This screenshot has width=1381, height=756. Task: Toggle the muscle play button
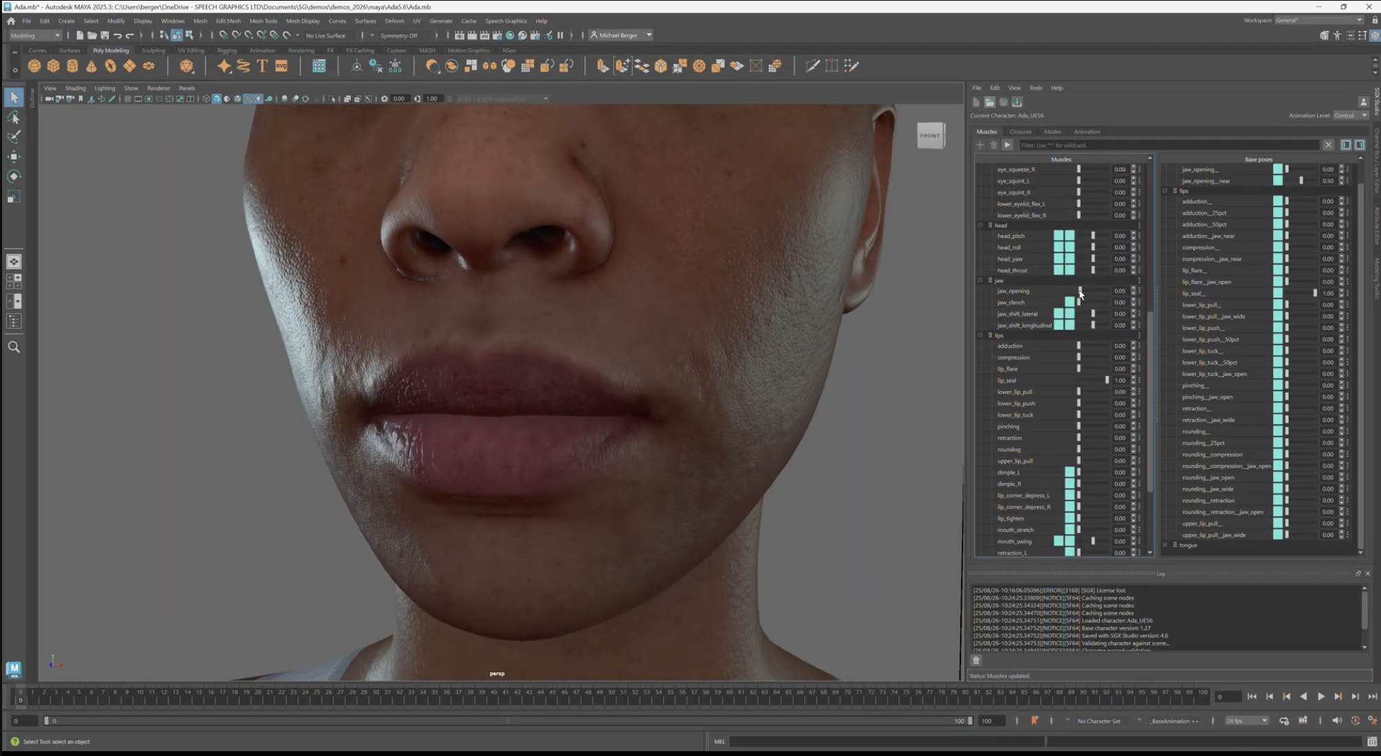coord(1007,145)
